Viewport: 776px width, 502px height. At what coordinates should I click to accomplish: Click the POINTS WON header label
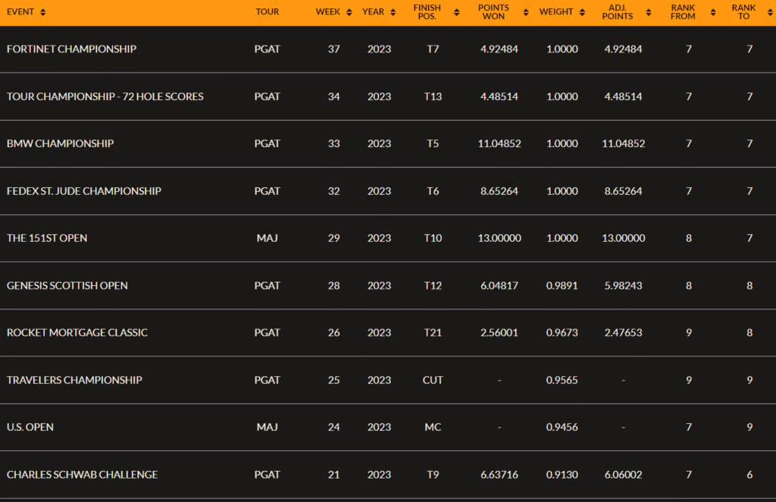pos(493,12)
